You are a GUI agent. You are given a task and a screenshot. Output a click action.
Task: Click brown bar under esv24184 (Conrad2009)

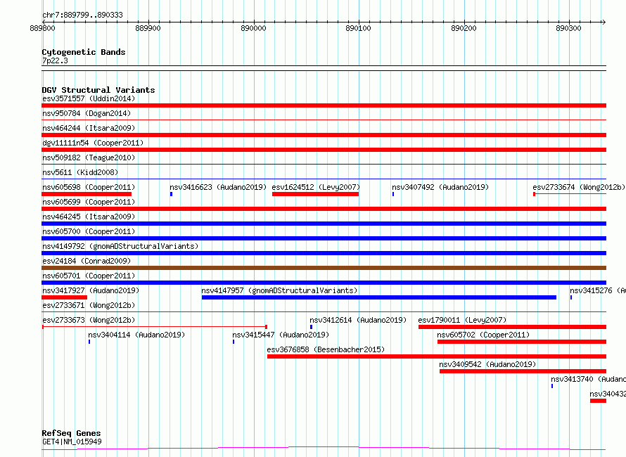pos(324,268)
